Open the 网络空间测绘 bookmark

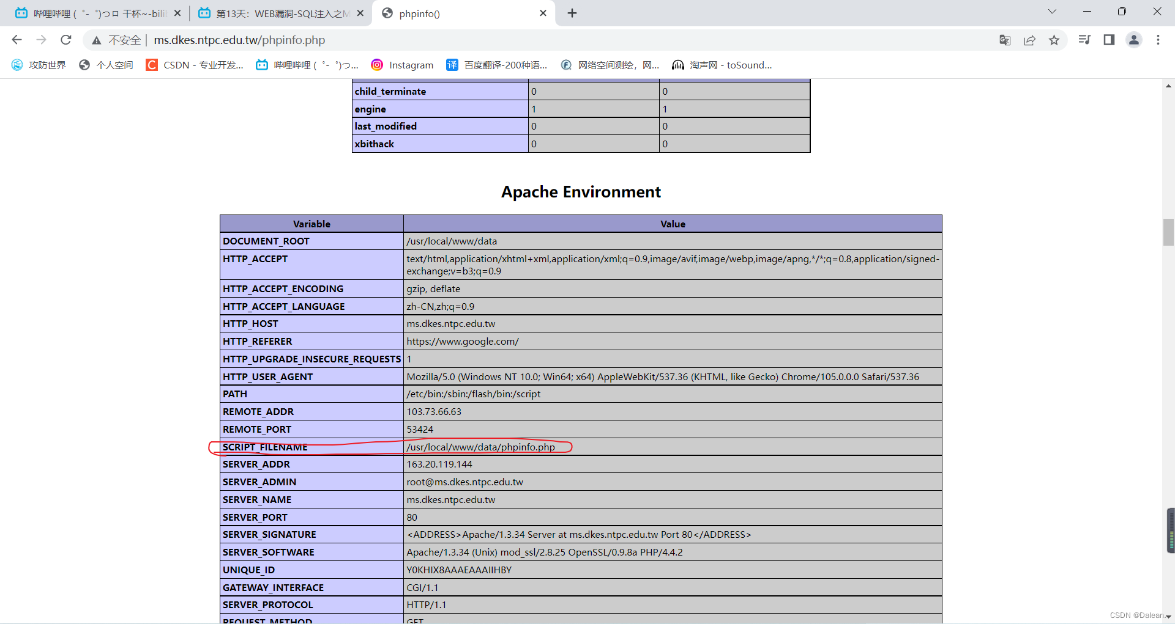point(610,65)
